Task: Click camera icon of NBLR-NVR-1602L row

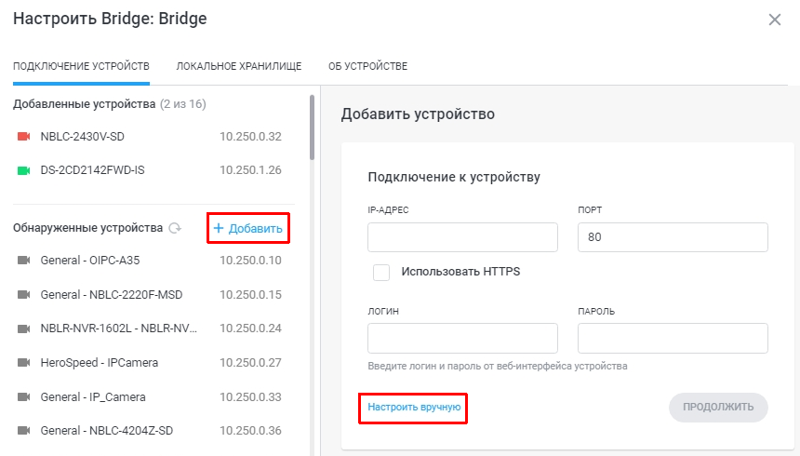Action: [24, 329]
